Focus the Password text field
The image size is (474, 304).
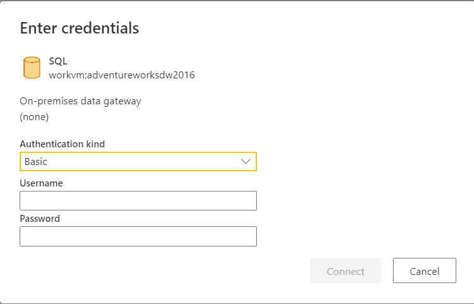[x=138, y=236]
